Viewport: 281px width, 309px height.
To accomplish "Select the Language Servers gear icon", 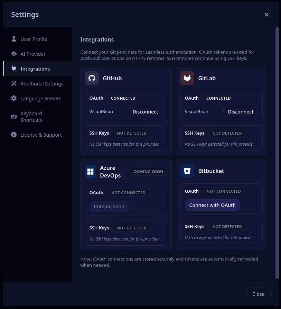I will pyautogui.click(x=14, y=98).
